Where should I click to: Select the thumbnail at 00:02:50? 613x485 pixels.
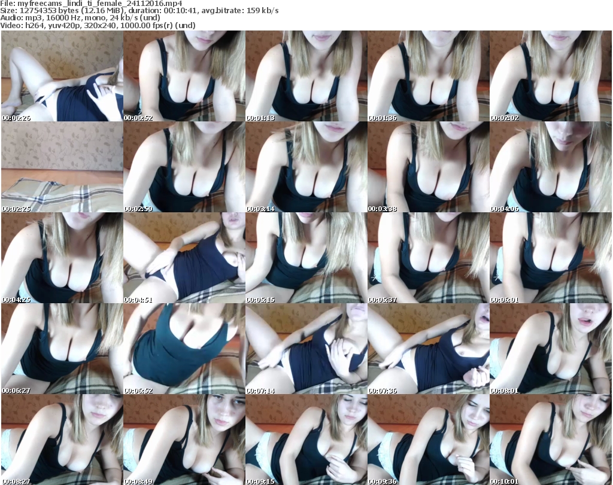(x=184, y=167)
